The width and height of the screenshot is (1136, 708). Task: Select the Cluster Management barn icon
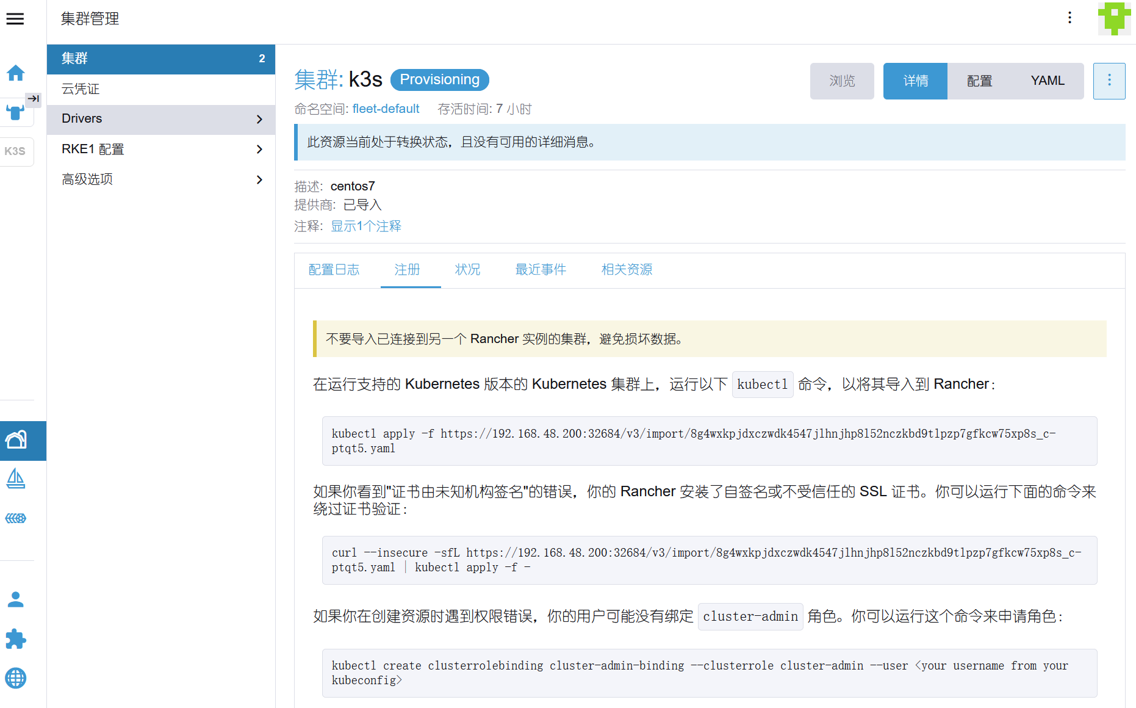coord(16,440)
